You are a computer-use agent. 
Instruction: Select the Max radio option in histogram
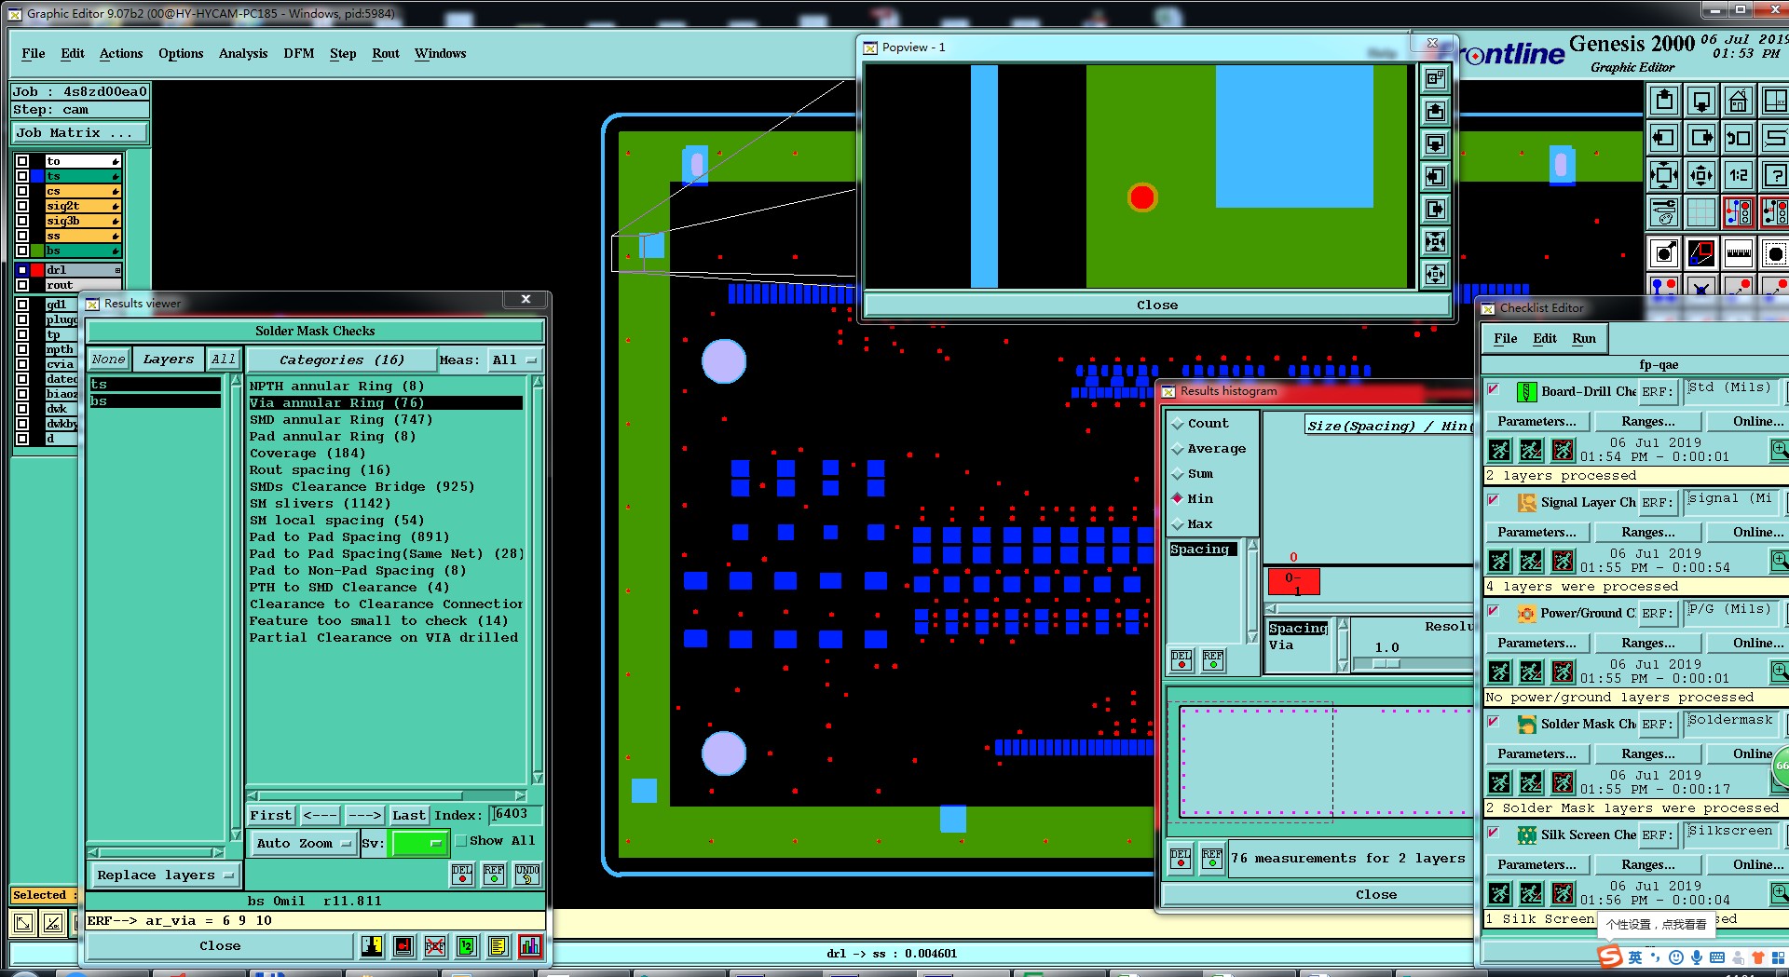click(x=1192, y=523)
